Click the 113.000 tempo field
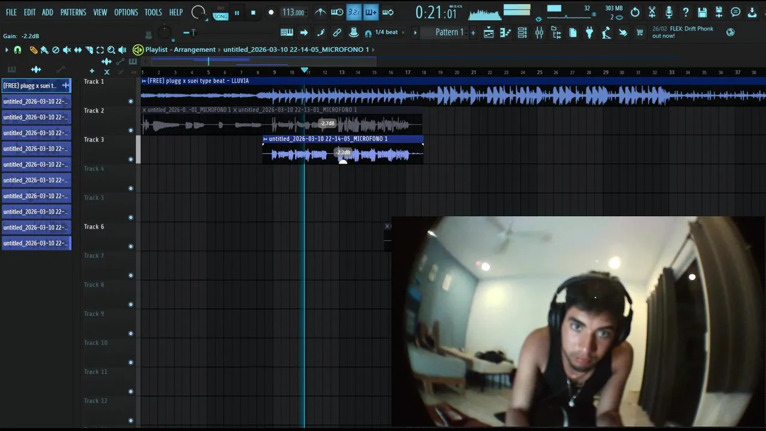This screenshot has width=766, height=431. coord(294,13)
